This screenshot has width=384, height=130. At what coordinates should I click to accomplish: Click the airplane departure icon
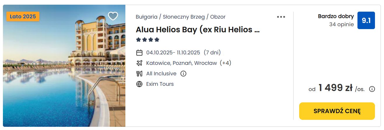coord(139,63)
